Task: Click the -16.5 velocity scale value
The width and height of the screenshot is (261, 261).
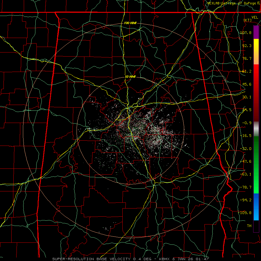Action: pyautogui.click(x=246, y=136)
